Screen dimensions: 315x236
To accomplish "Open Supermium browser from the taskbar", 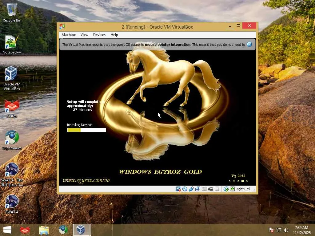I will [x=63, y=230].
